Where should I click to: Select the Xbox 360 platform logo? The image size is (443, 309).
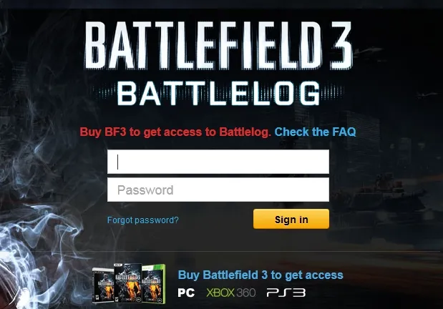pos(231,293)
